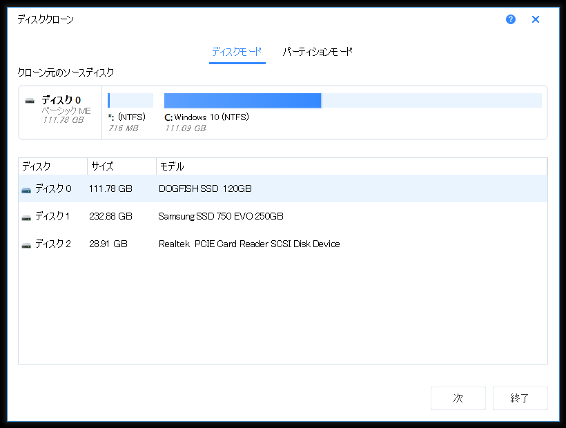Click the ディスク 2 drive icon in list
The height and width of the screenshot is (428, 566).
click(26, 244)
